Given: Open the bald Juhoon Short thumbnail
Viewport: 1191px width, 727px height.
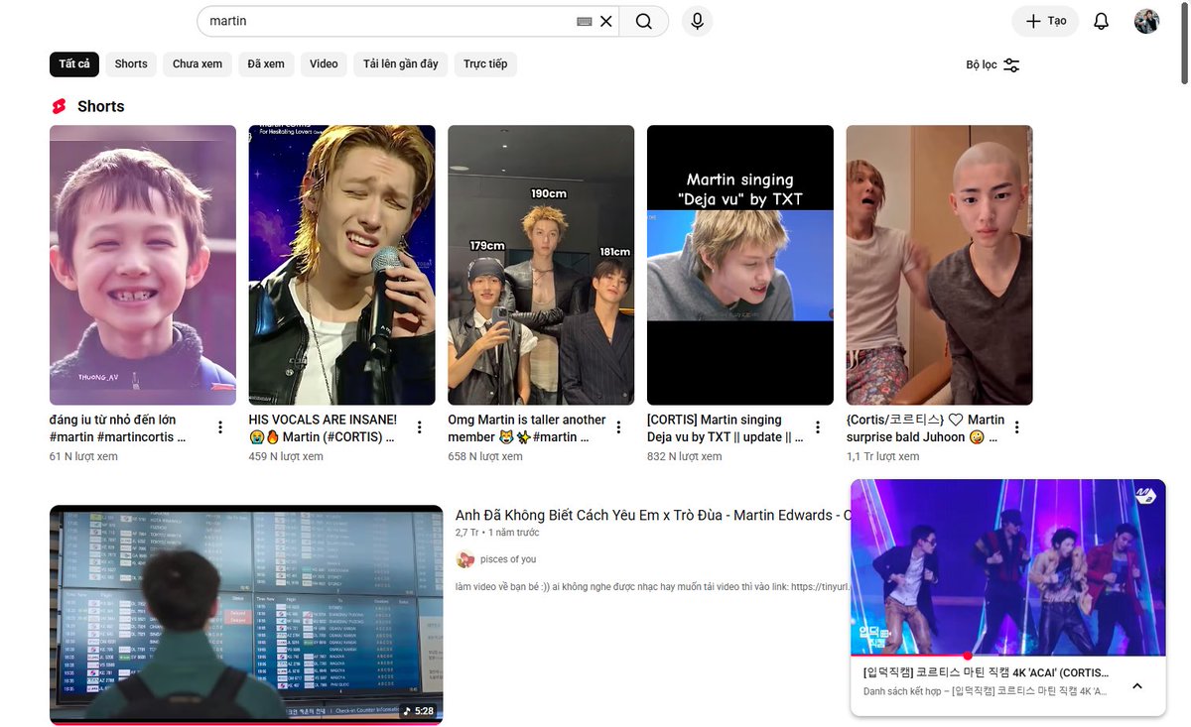Looking at the screenshot, I should (x=939, y=265).
